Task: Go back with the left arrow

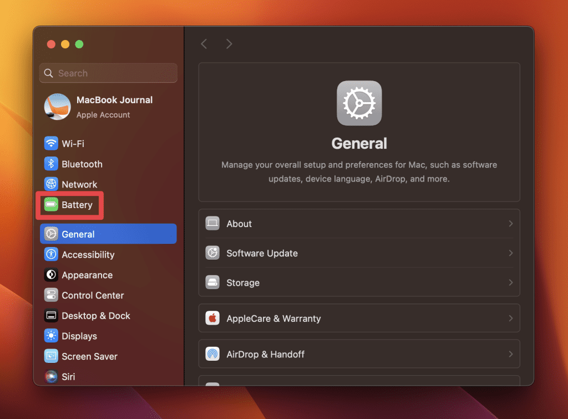Action: (x=204, y=44)
